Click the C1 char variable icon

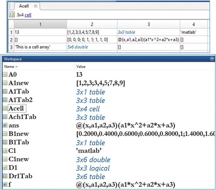click(5, 151)
